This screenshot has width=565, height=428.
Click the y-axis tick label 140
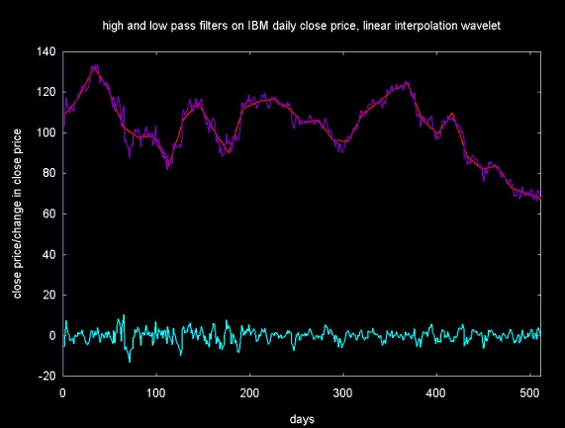point(47,51)
